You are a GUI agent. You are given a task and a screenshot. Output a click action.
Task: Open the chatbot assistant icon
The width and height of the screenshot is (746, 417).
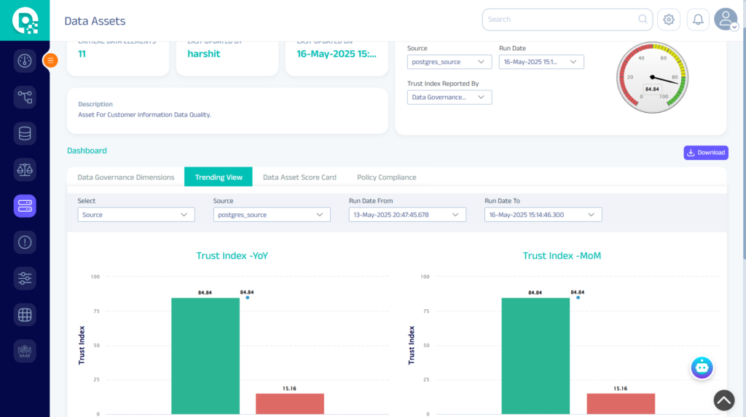702,368
